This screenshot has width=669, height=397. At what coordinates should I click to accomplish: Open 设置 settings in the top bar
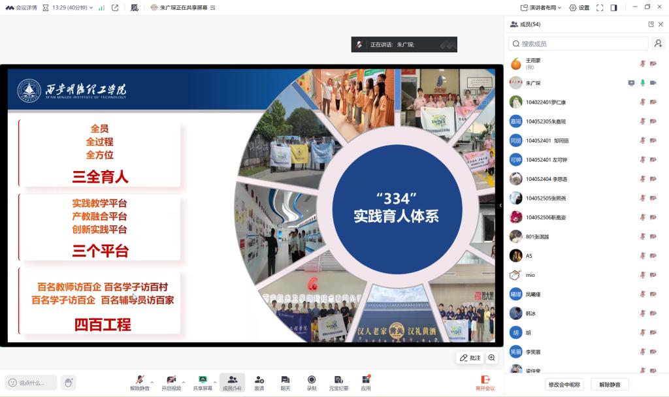point(579,8)
